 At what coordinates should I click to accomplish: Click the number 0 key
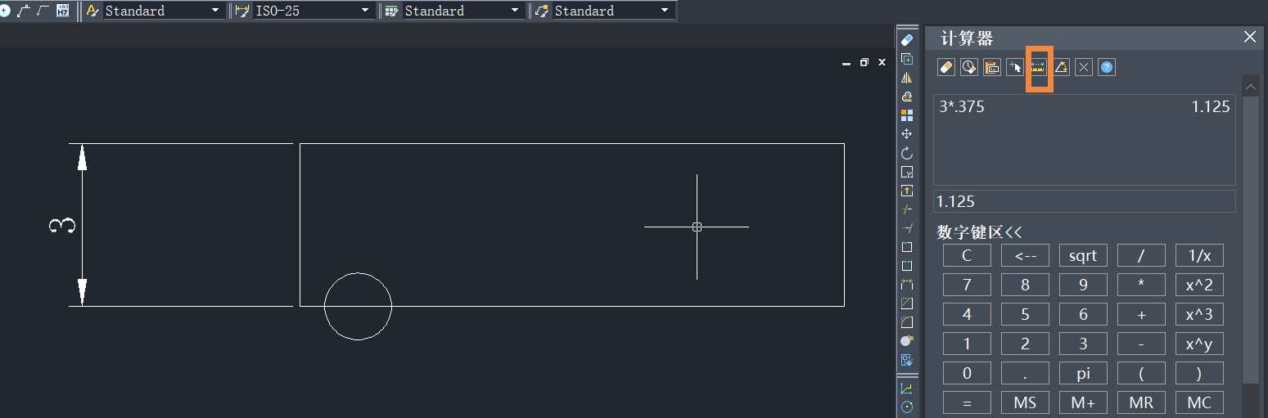967,373
